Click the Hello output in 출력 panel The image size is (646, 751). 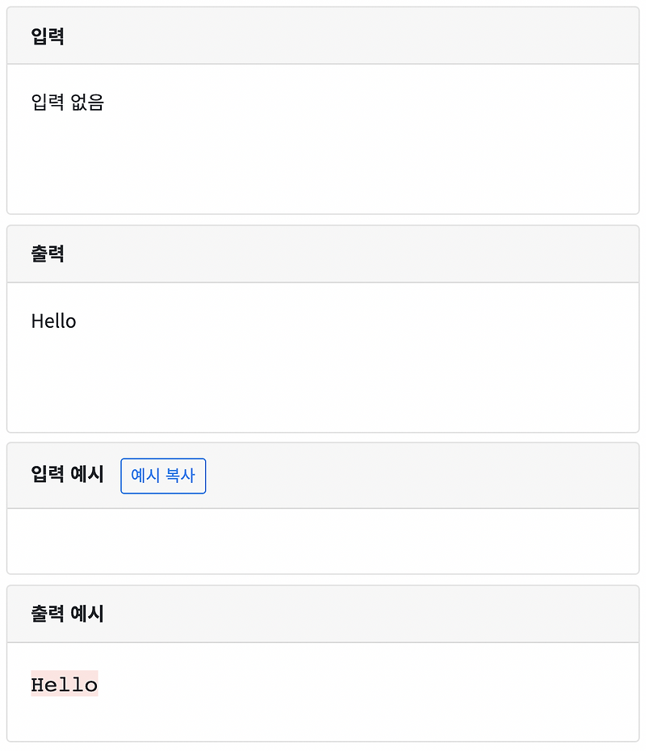pos(53,321)
